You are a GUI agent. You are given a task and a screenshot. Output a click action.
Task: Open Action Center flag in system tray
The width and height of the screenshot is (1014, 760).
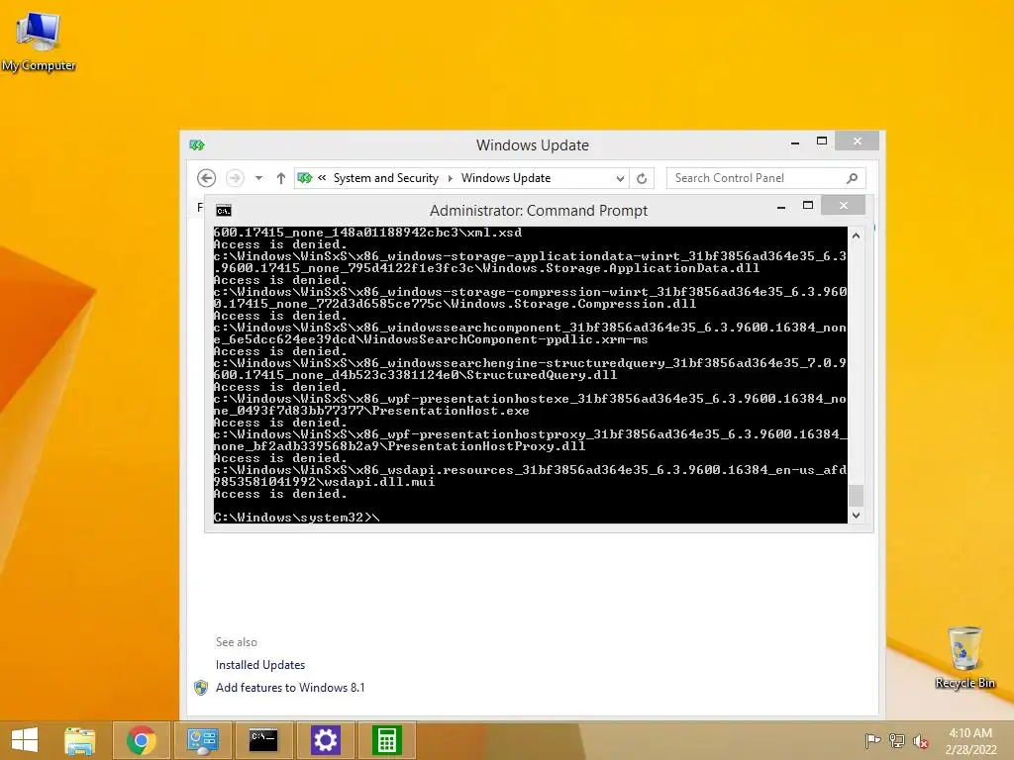click(873, 740)
